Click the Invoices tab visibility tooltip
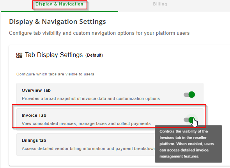 click(x=188, y=144)
